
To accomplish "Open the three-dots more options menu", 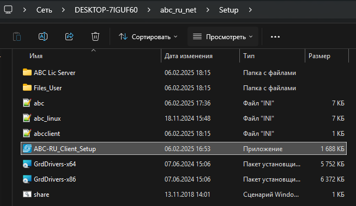I will (x=275, y=37).
